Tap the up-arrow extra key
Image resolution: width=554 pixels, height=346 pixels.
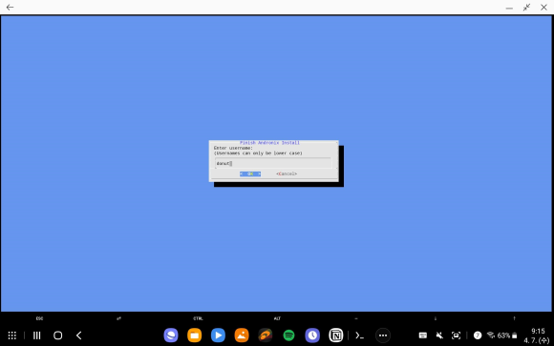515,318
